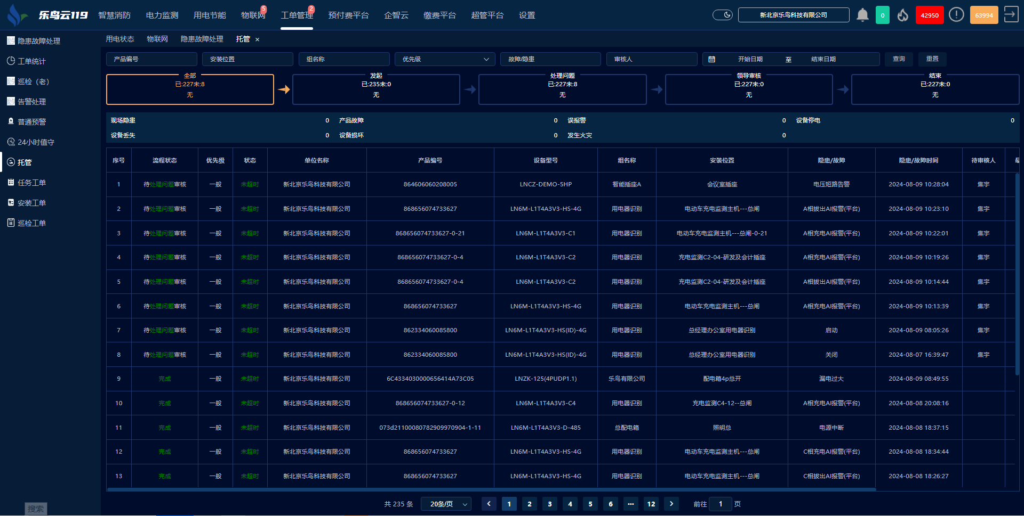Open the 20条/页 page size dropdown
The height and width of the screenshot is (516, 1024).
coord(446,504)
